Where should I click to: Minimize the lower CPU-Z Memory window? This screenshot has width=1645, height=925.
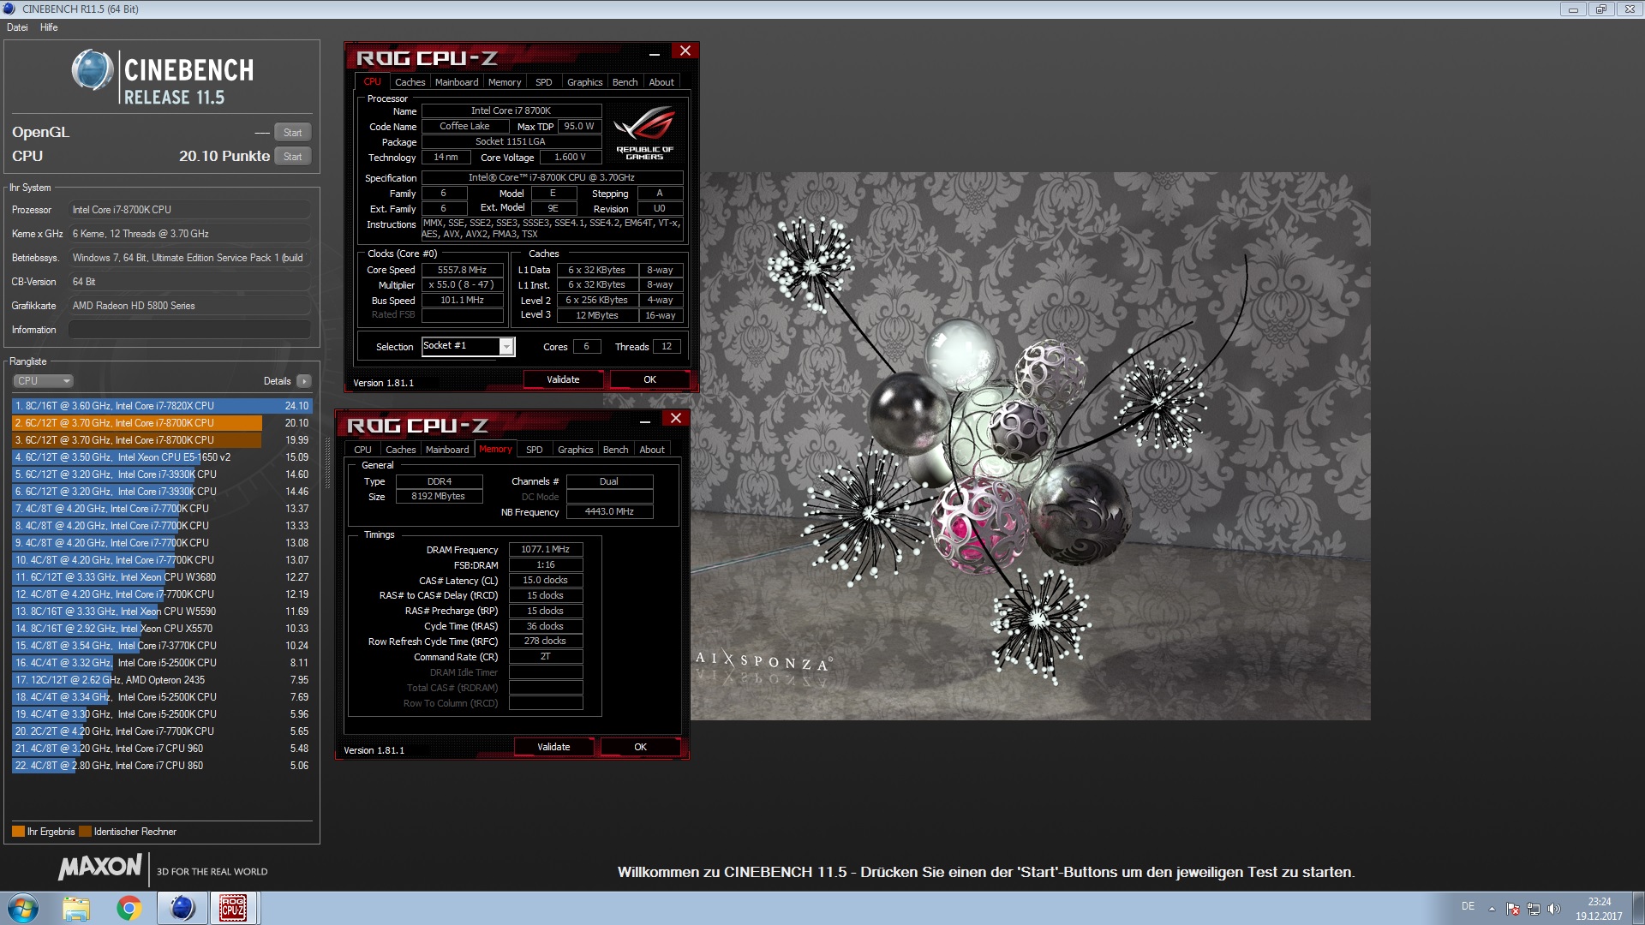(x=645, y=420)
